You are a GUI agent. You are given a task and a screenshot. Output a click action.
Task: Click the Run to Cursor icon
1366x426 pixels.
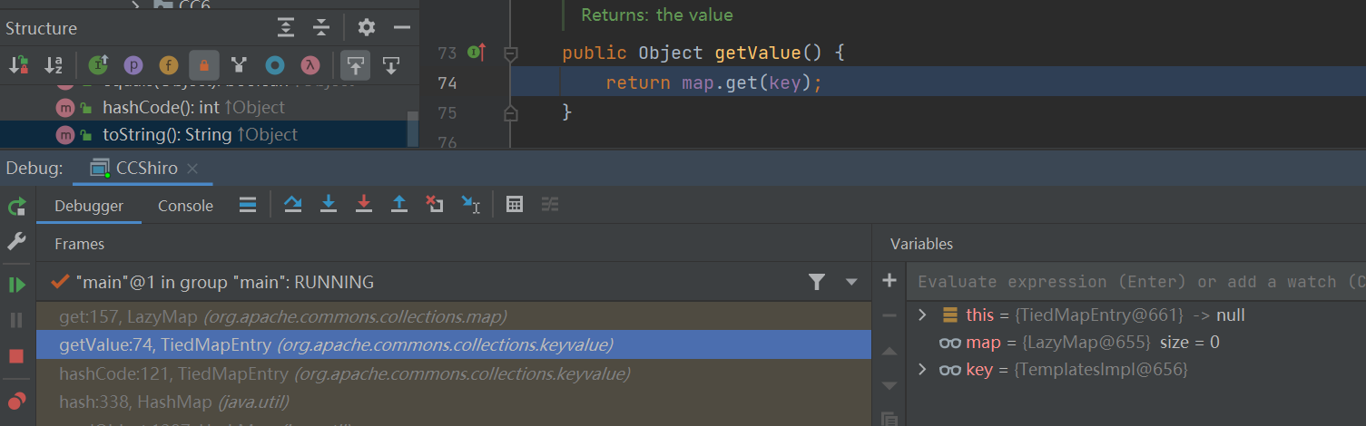tap(471, 205)
